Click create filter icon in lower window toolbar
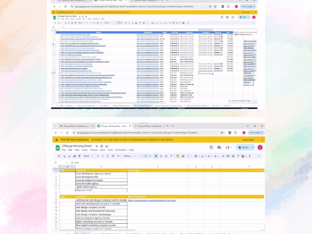The image size is (312, 234). tap(238, 156)
